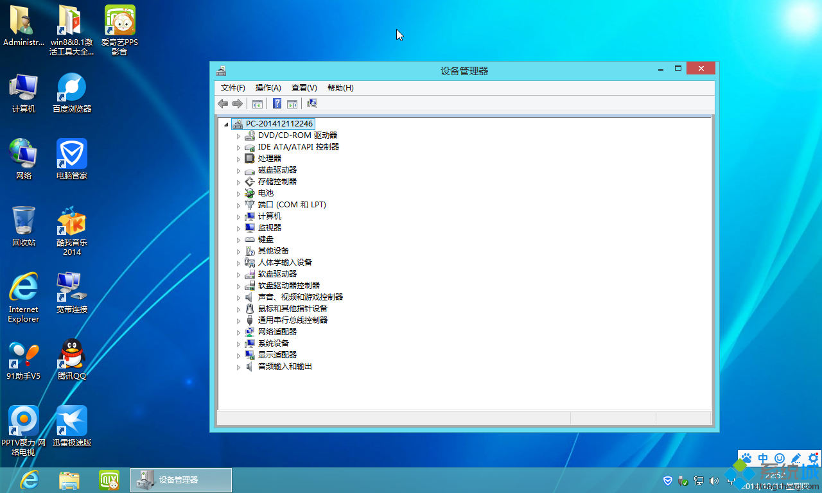This screenshot has width=822, height=493.
Task: Select the 网络 desktop icon
Action: click(x=24, y=159)
